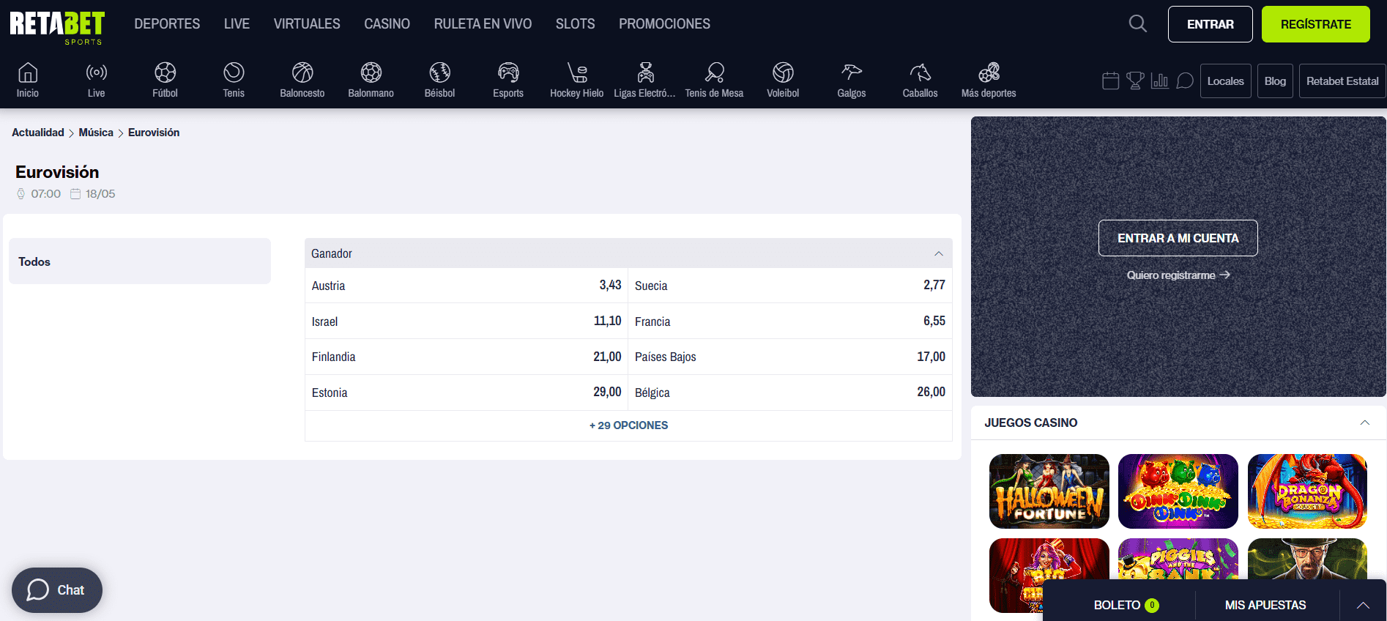
Task: Open Ruleta en Vivo menu
Action: pyautogui.click(x=483, y=24)
